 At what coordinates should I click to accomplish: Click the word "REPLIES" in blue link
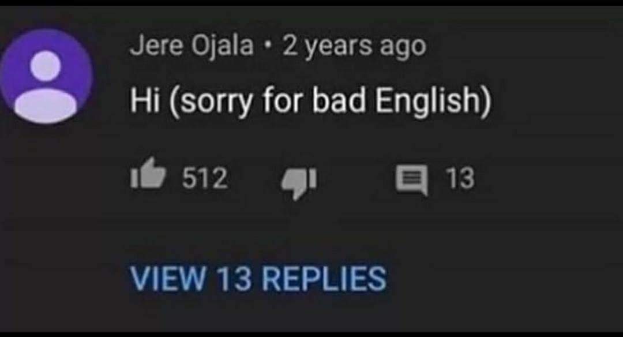click(x=324, y=279)
